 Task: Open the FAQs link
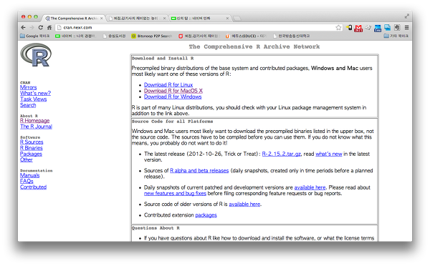tap(27, 181)
